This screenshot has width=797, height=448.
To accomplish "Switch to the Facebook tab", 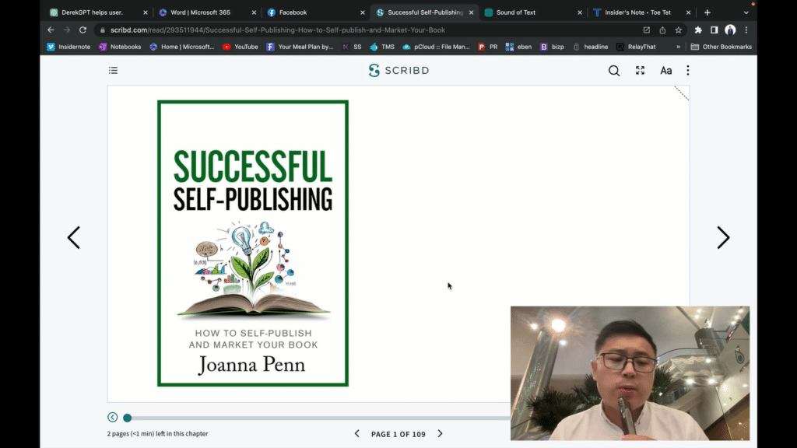I will point(293,12).
